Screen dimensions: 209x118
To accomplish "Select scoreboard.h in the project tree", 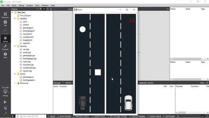I will (x=28, y=37).
